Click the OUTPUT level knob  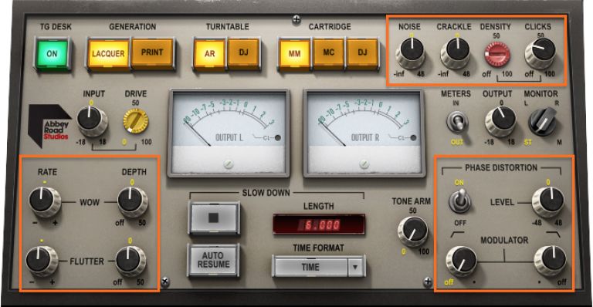click(500, 121)
